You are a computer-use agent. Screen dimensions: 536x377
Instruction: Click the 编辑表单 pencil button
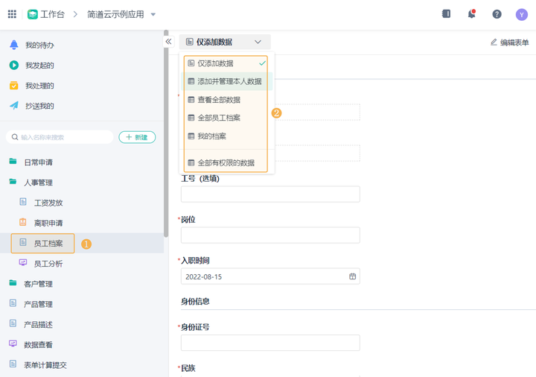[509, 42]
